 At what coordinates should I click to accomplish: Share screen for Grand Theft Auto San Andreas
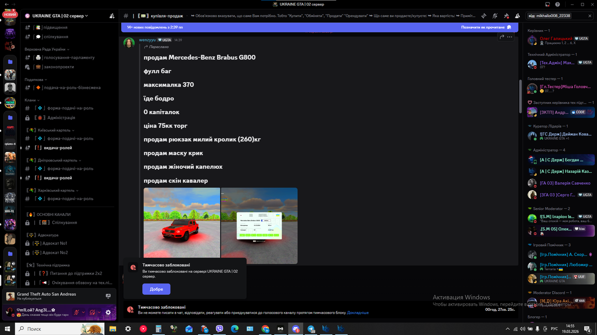(x=108, y=296)
